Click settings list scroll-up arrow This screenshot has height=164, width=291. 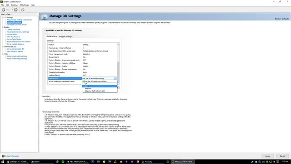(118, 45)
